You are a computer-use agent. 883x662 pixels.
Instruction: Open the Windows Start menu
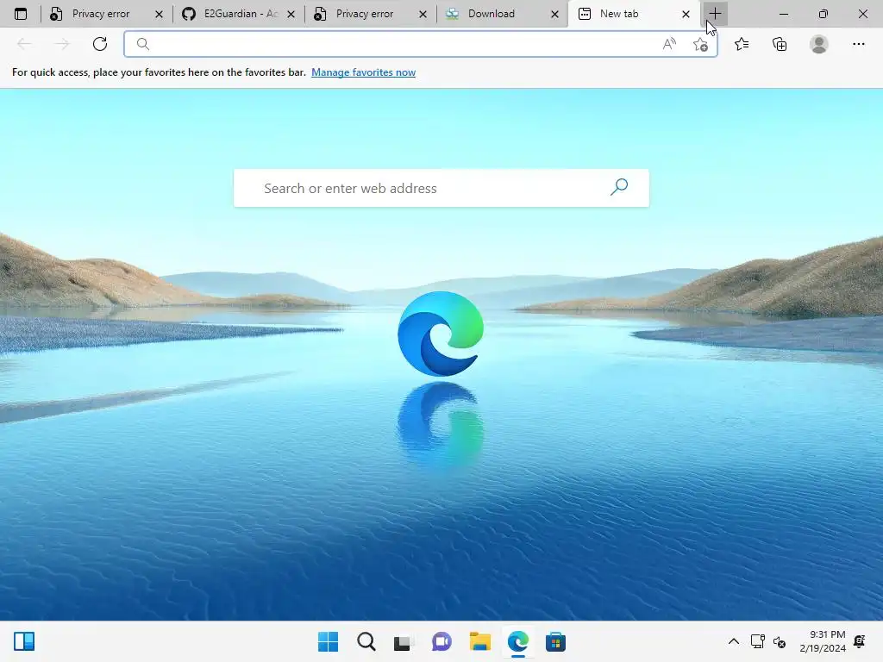[329, 641]
